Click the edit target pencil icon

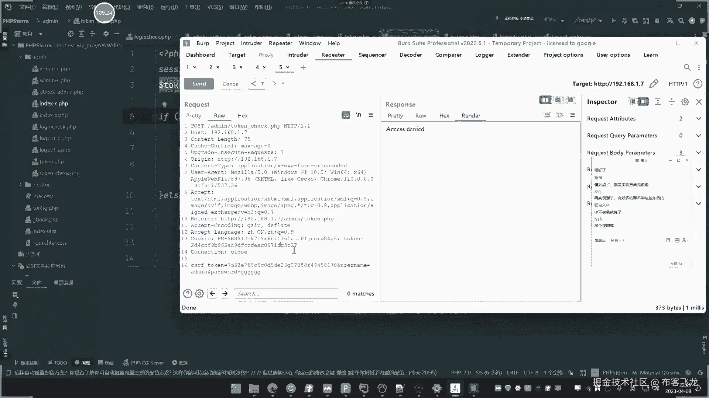pos(654,84)
